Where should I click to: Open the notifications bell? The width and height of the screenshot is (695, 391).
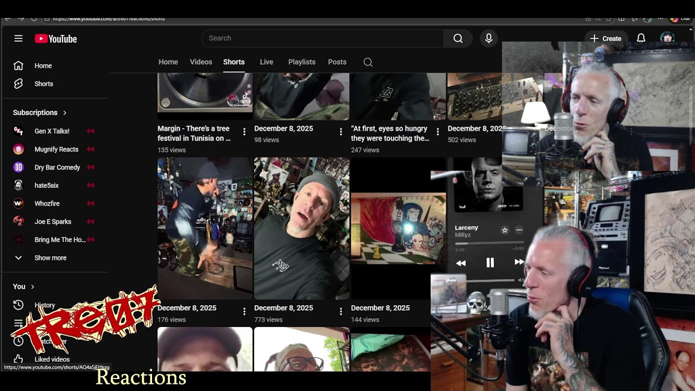641,38
